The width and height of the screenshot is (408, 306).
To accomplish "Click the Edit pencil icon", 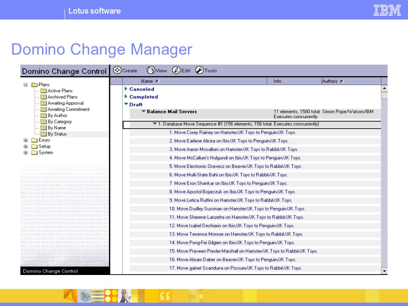I will [176, 70].
